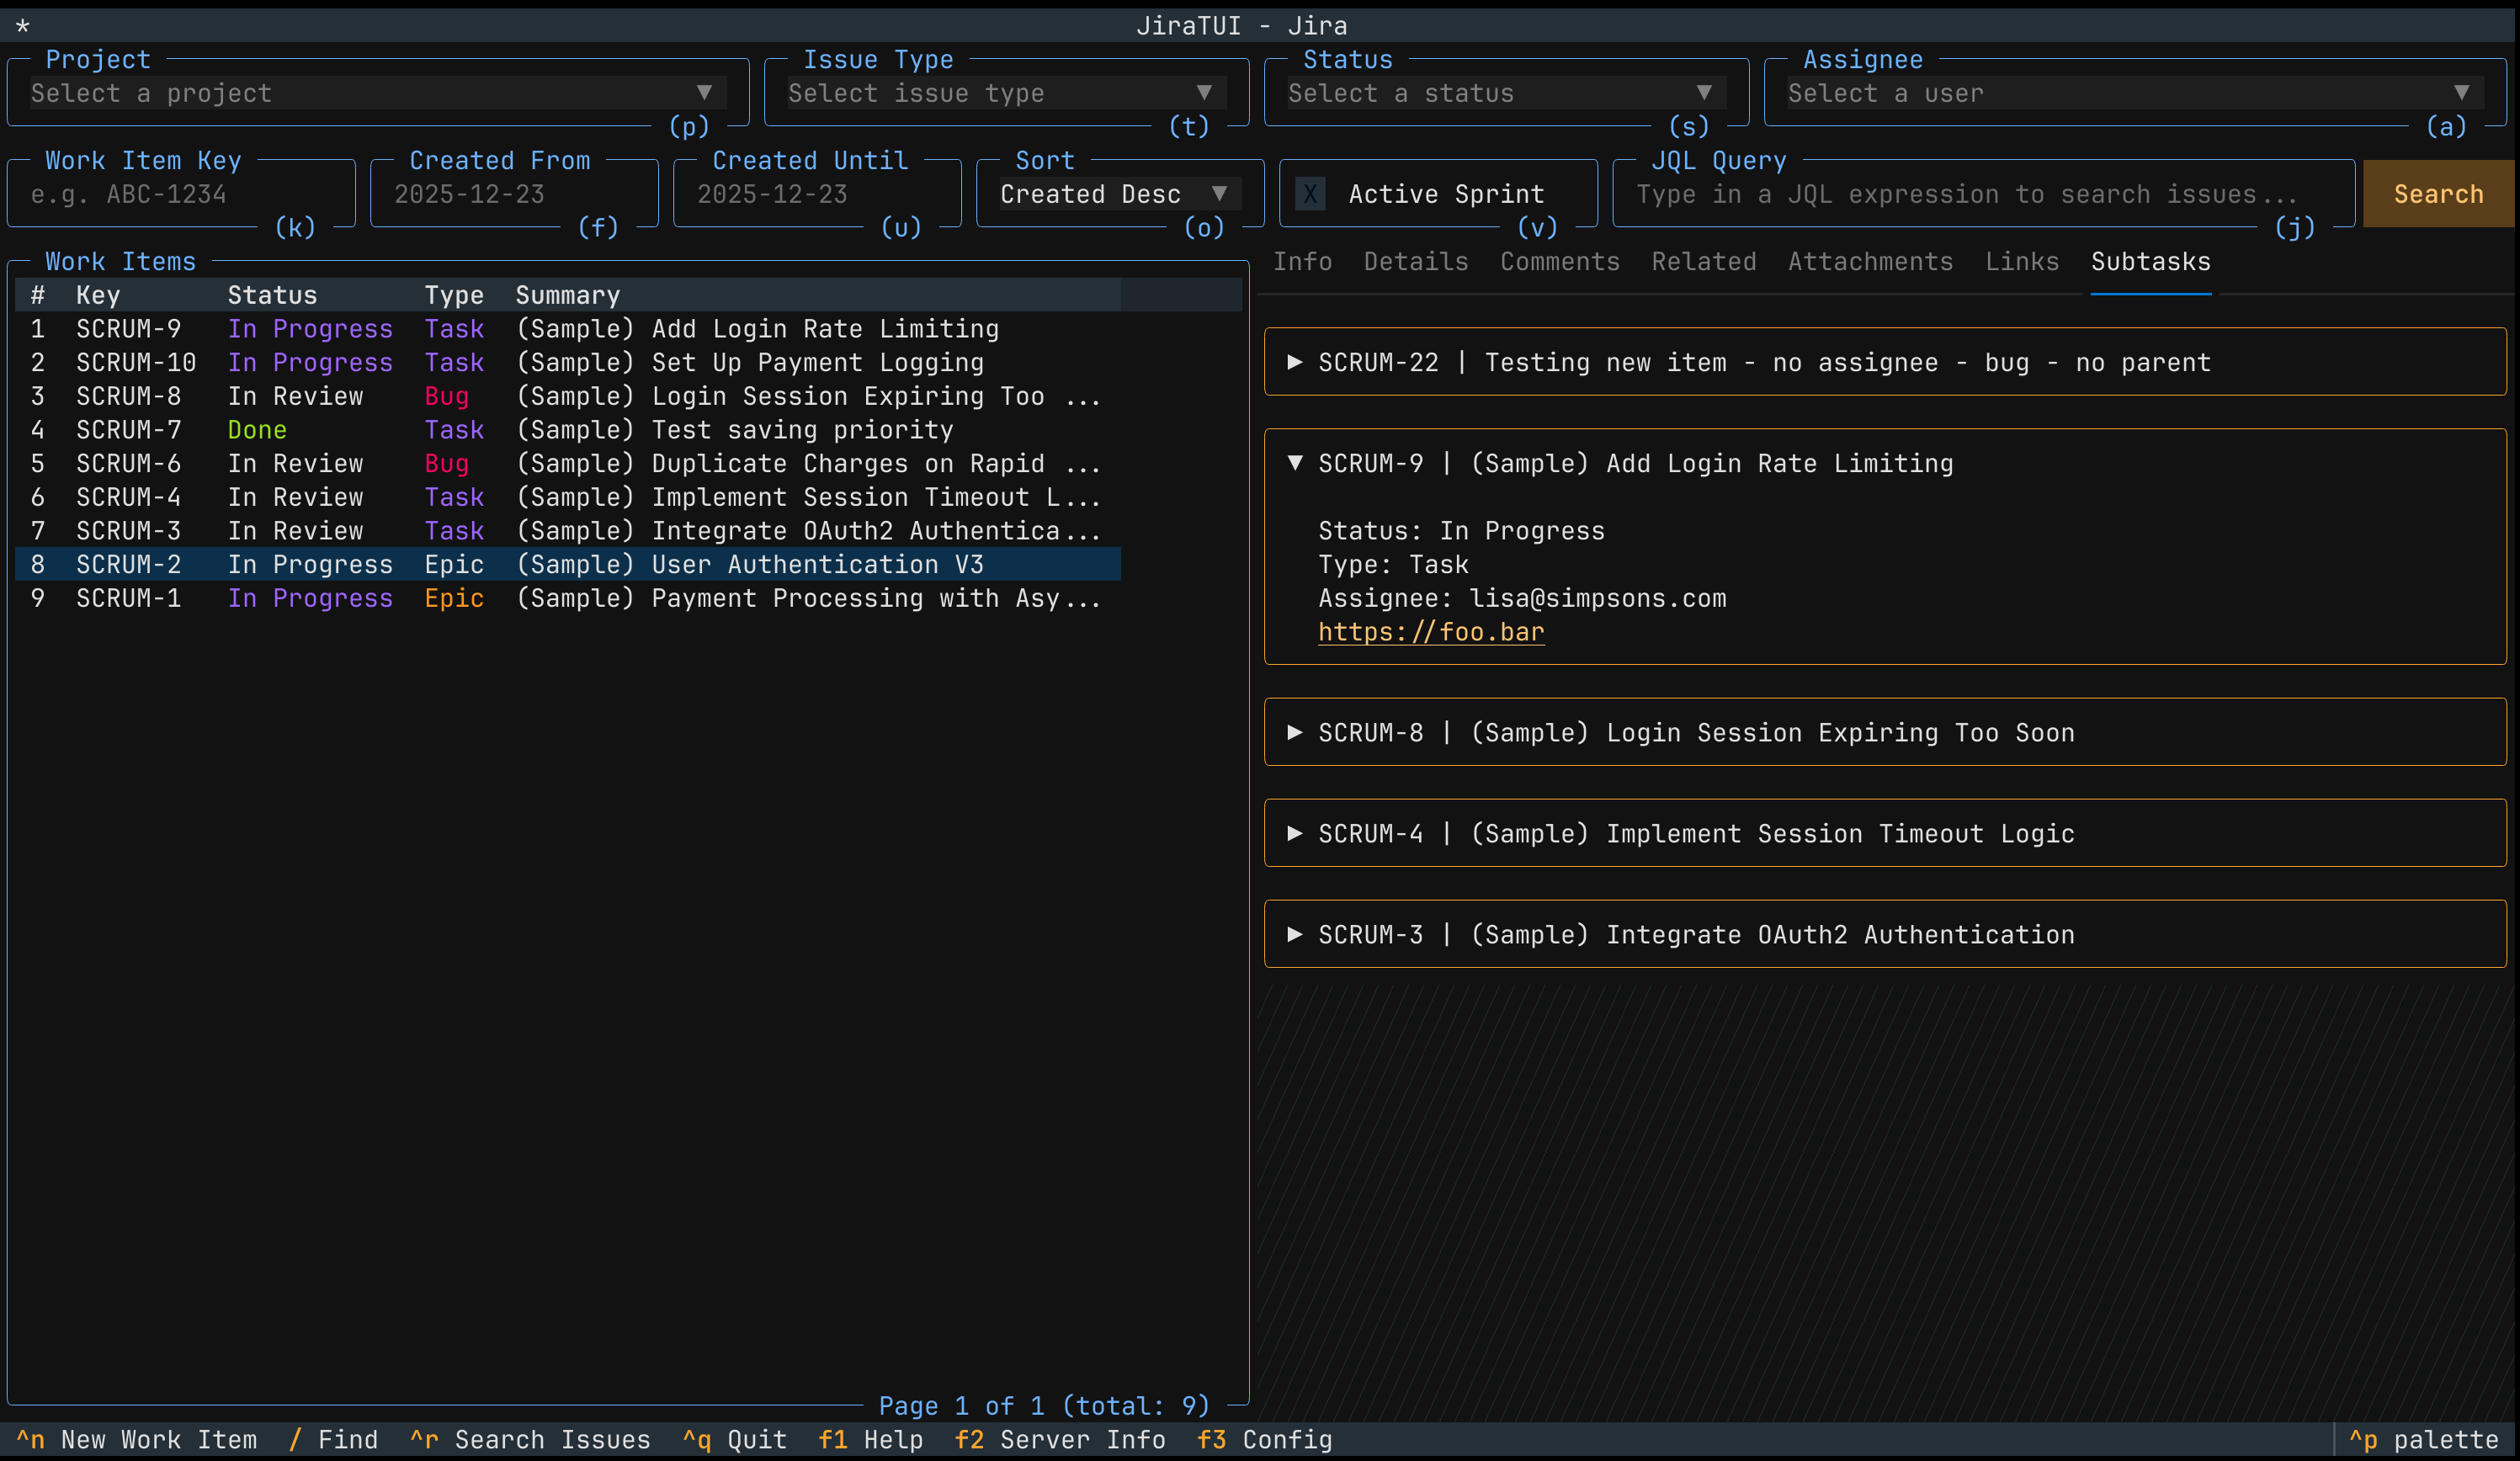Click New Work Item in footer
Screen dimensions: 2520x1461
136,1440
